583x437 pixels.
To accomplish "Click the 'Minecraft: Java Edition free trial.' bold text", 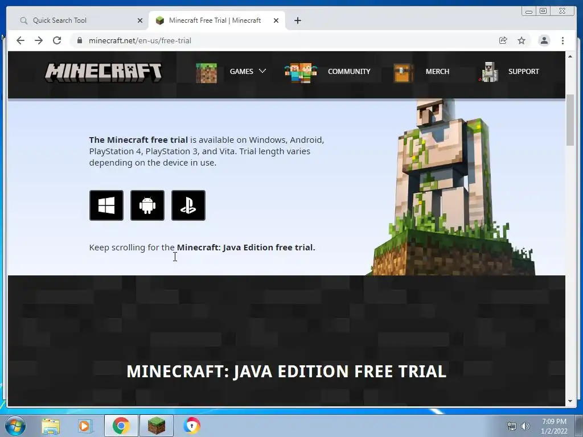I will pos(246,248).
